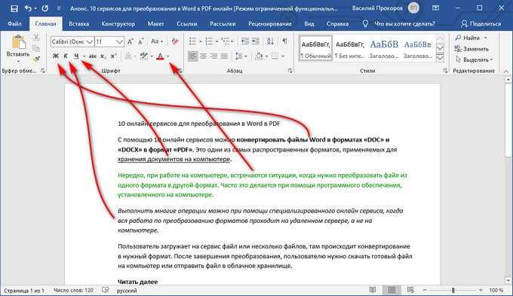Apply the red font color A swatch
Viewport: 513px width, 296px height.
pos(160,56)
